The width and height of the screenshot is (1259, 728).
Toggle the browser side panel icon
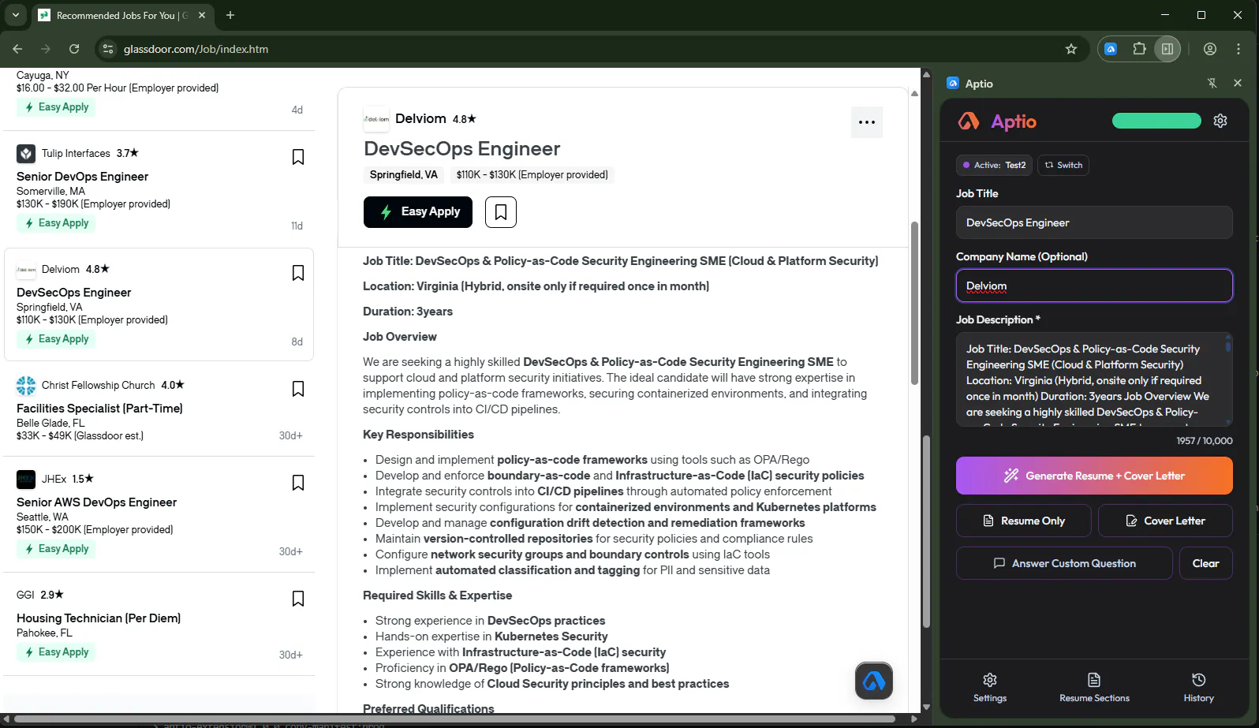coord(1167,49)
